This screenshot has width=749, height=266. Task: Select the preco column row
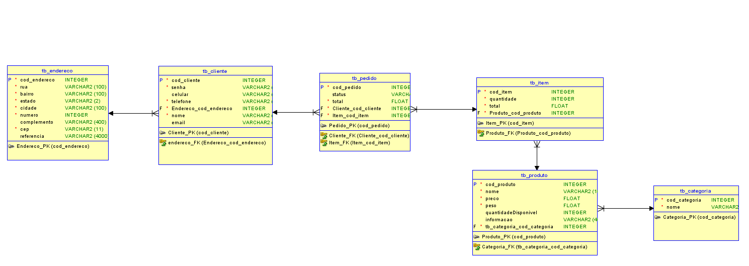535,198
